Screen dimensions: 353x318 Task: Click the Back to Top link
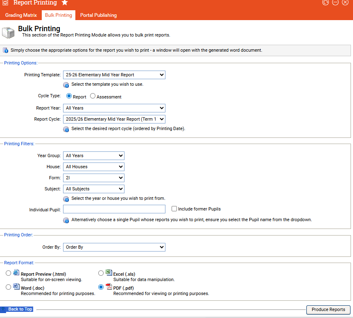[x=20, y=309]
